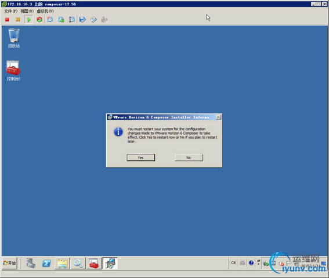329x278 pixels.
Task: Open Server Manager from the taskbar
Action: pyautogui.click(x=31, y=263)
